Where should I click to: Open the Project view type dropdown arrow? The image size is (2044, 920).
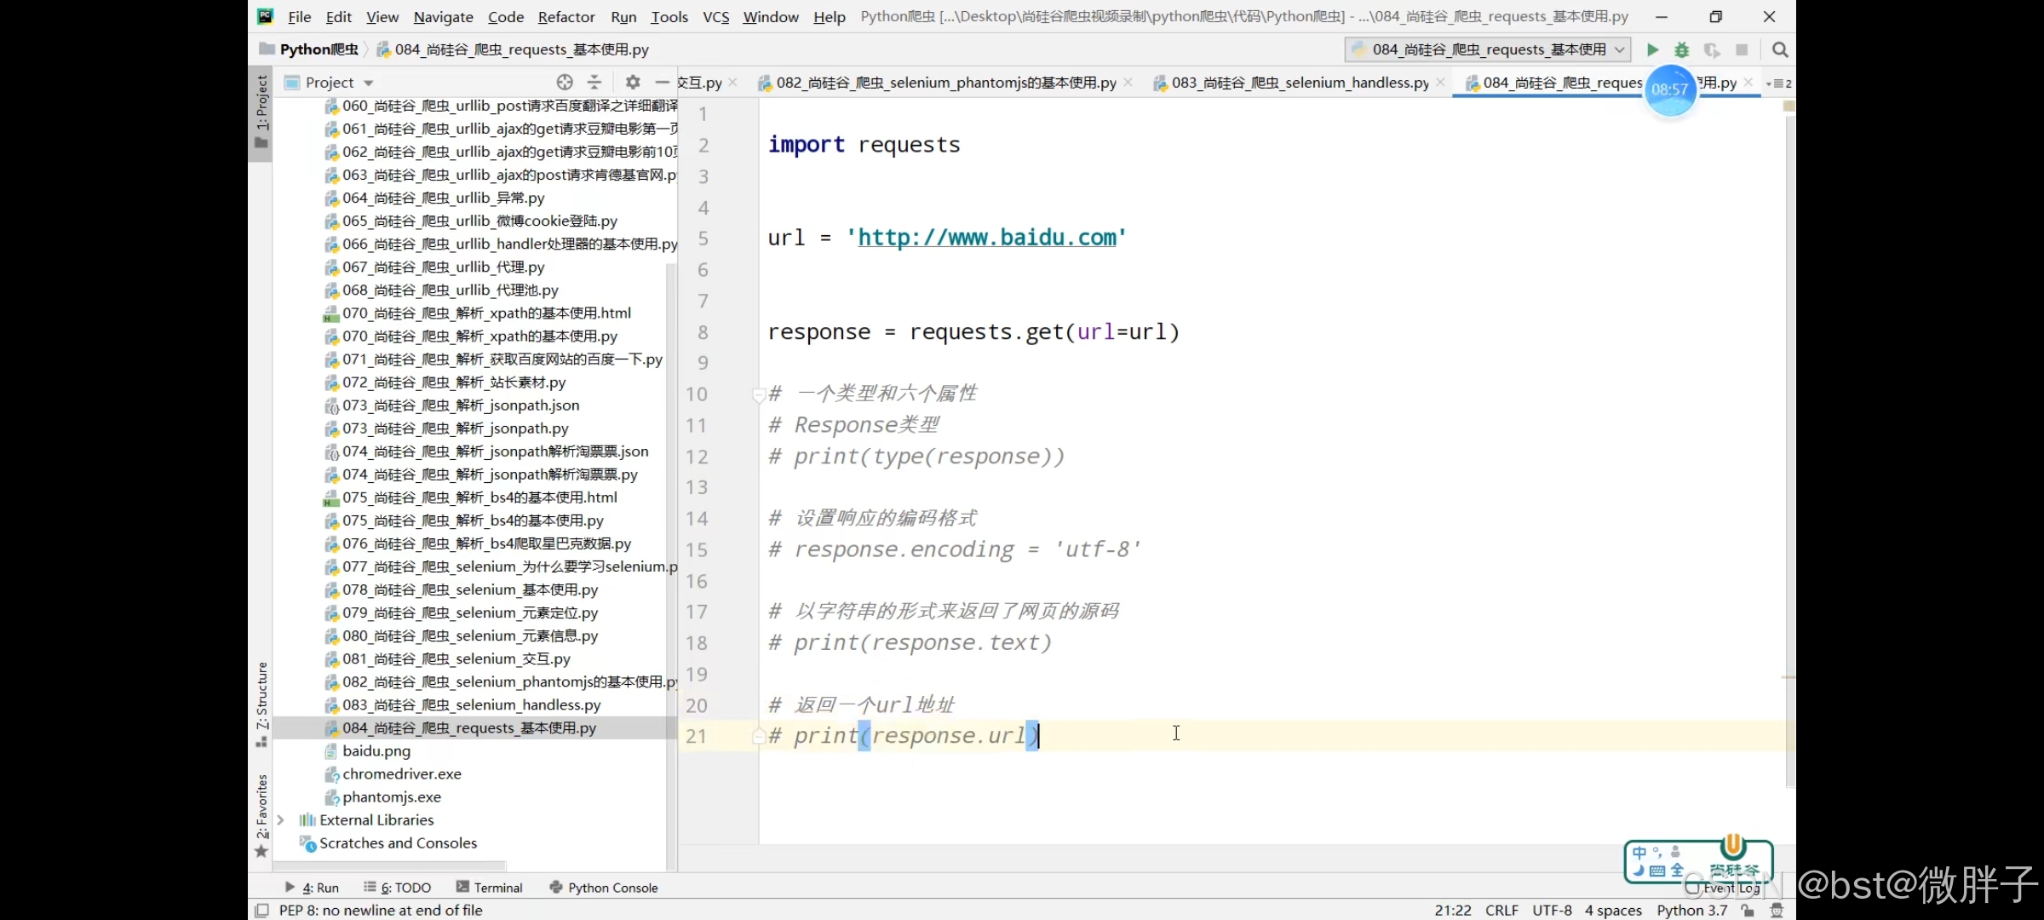[369, 83]
